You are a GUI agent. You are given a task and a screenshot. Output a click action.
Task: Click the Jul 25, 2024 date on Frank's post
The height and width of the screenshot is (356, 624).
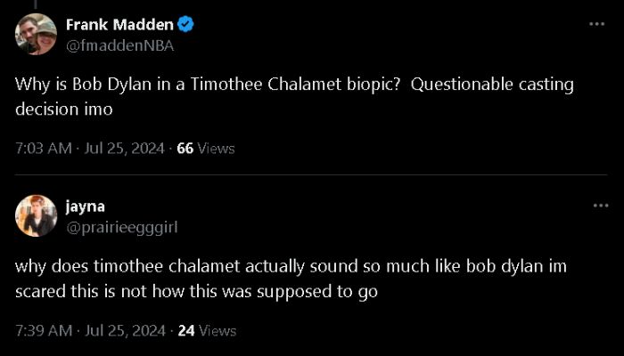pos(126,149)
